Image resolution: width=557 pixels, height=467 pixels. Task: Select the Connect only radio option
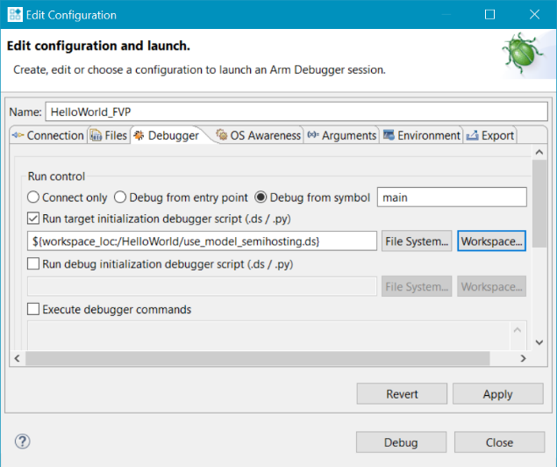pos(34,198)
